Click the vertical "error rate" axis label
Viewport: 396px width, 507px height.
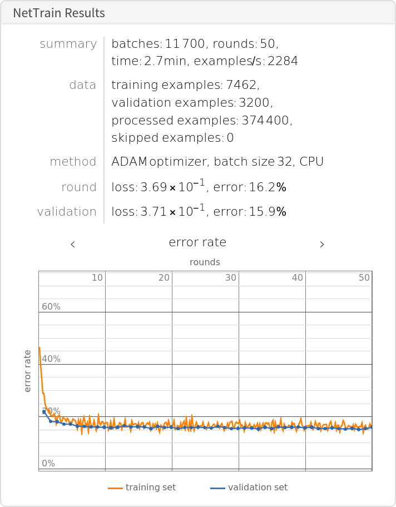pos(28,371)
